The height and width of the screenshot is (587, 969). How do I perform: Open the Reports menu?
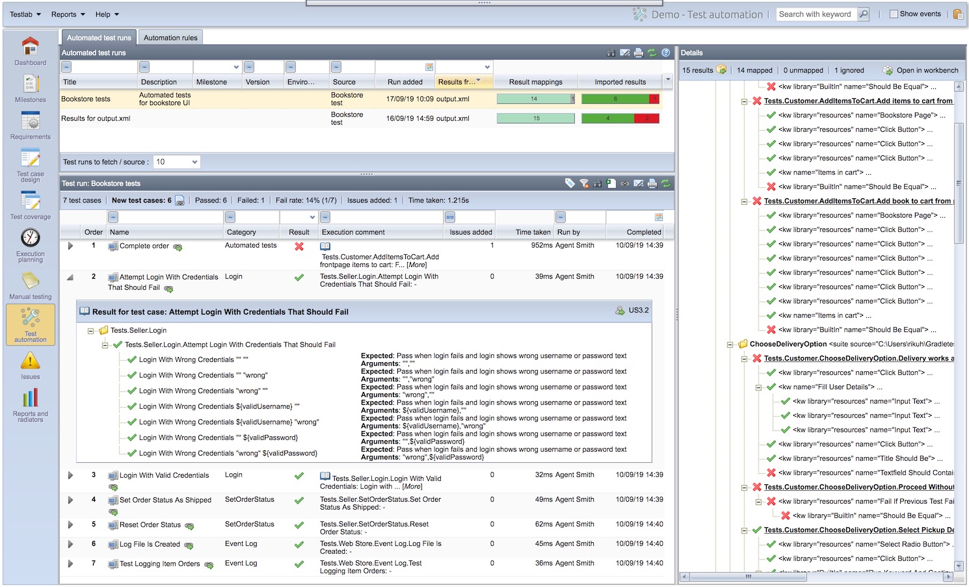[x=68, y=14]
